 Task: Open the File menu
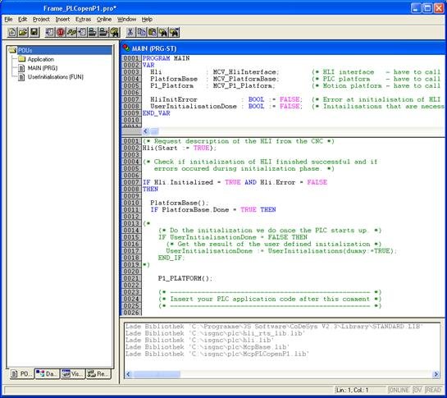(8, 19)
